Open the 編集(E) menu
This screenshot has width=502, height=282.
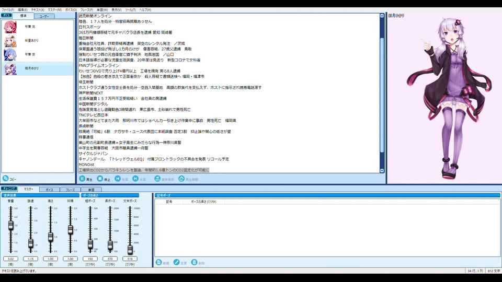pyautogui.click(x=22, y=10)
